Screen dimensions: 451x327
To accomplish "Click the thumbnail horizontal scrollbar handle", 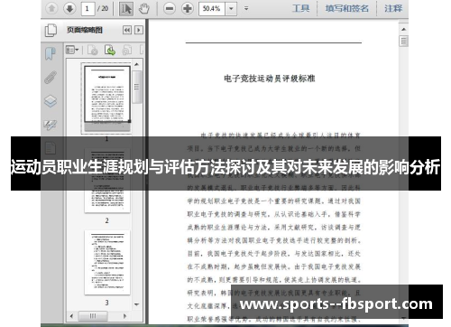I will pos(93,316).
